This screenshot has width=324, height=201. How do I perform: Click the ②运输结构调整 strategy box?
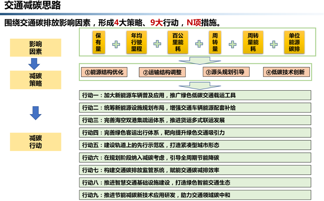click(162, 72)
